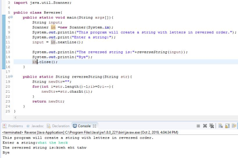Image resolution: width=238 pixels, height=158 pixels.
Task: Click line number 12 in gutter
Action: (x=8, y=47)
